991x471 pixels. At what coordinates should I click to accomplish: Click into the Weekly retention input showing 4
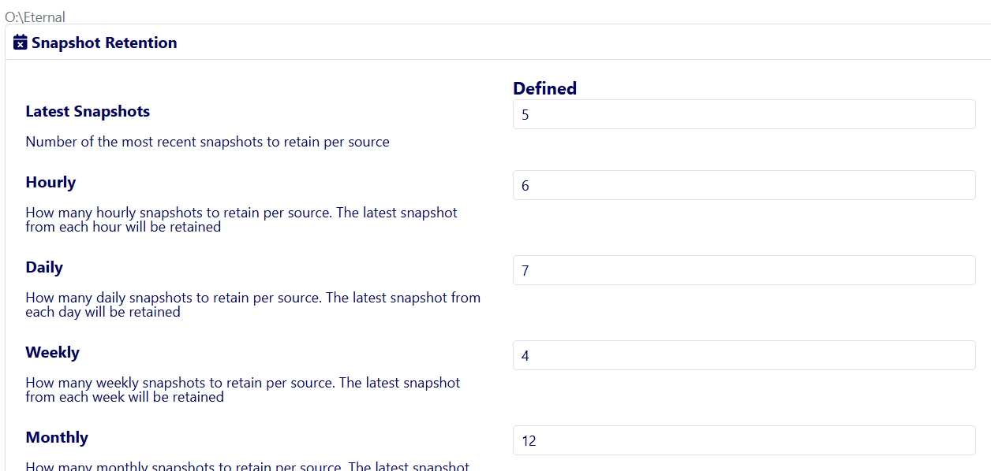tap(743, 355)
